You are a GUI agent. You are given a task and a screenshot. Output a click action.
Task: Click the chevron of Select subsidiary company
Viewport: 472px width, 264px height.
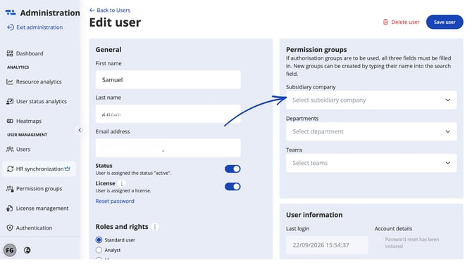pyautogui.click(x=448, y=100)
